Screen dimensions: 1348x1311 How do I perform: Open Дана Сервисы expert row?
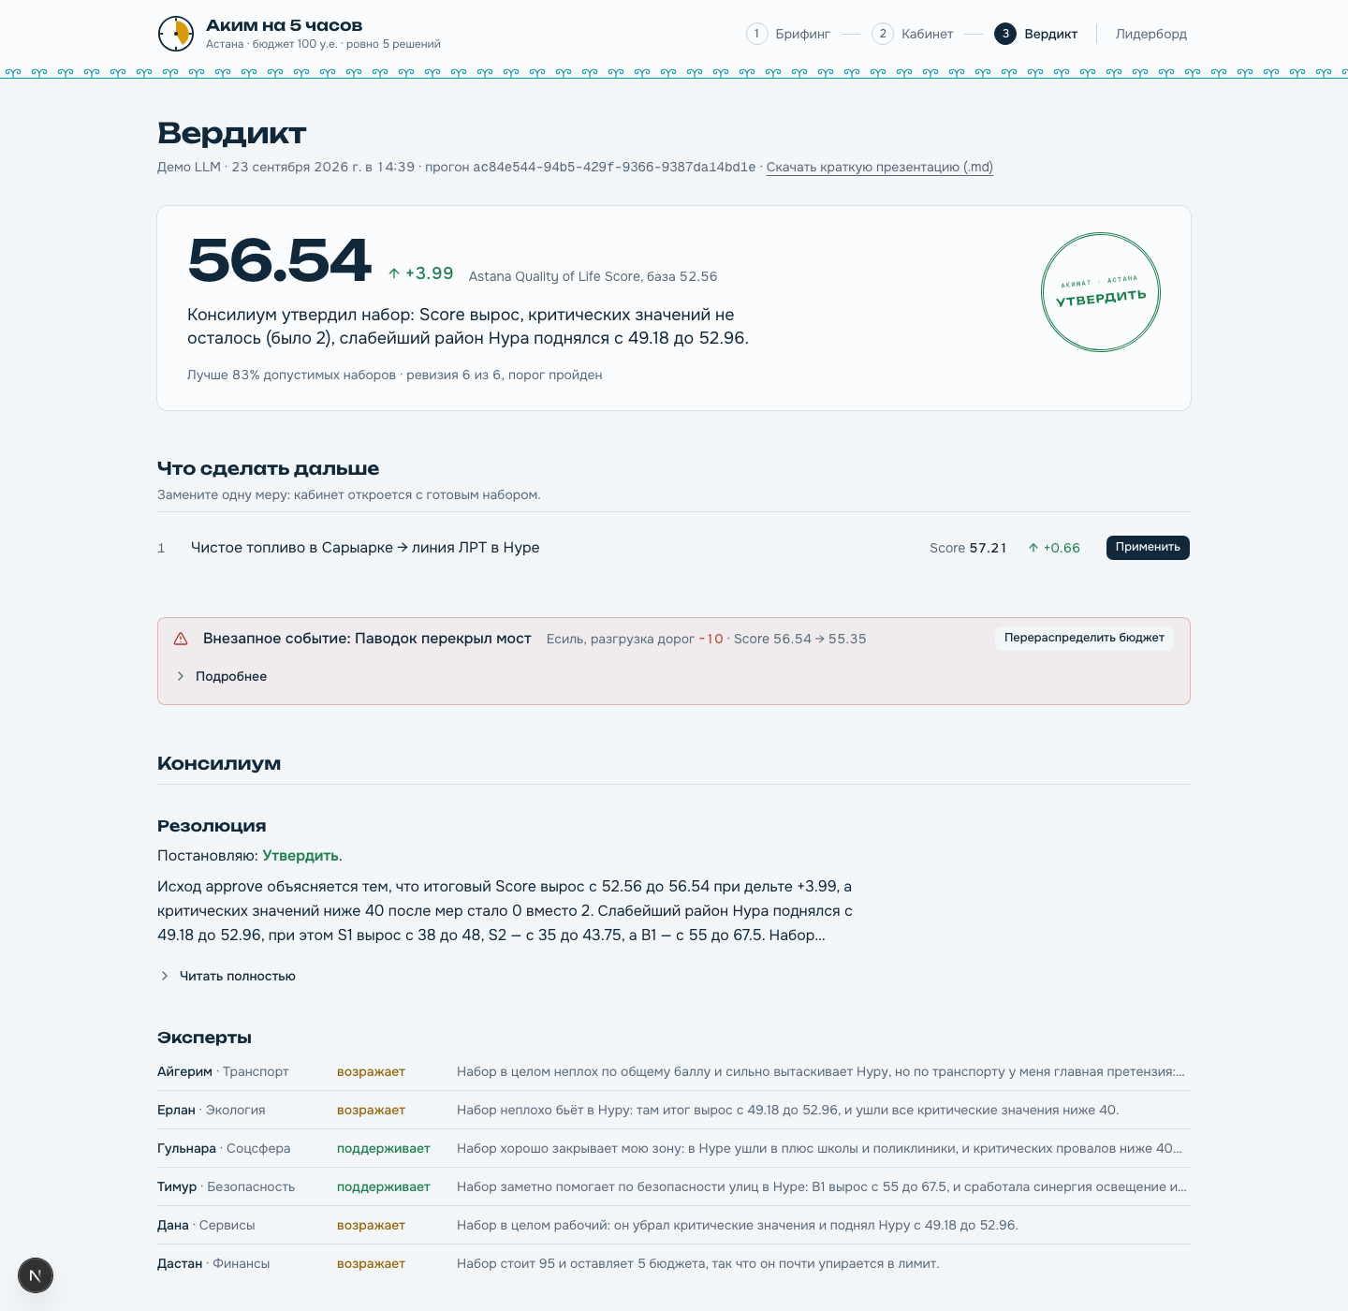pos(674,1225)
